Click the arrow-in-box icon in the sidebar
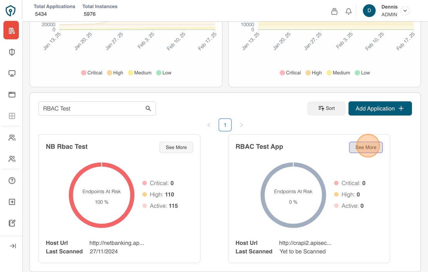 [12, 202]
